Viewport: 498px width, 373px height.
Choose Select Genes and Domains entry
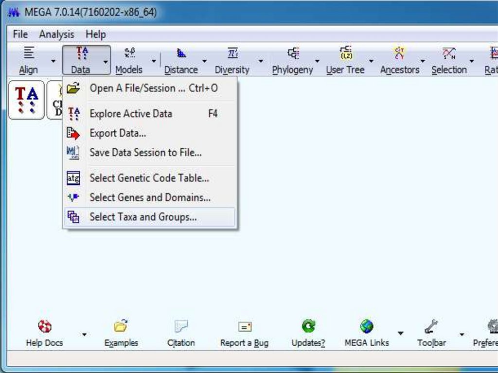(150, 197)
